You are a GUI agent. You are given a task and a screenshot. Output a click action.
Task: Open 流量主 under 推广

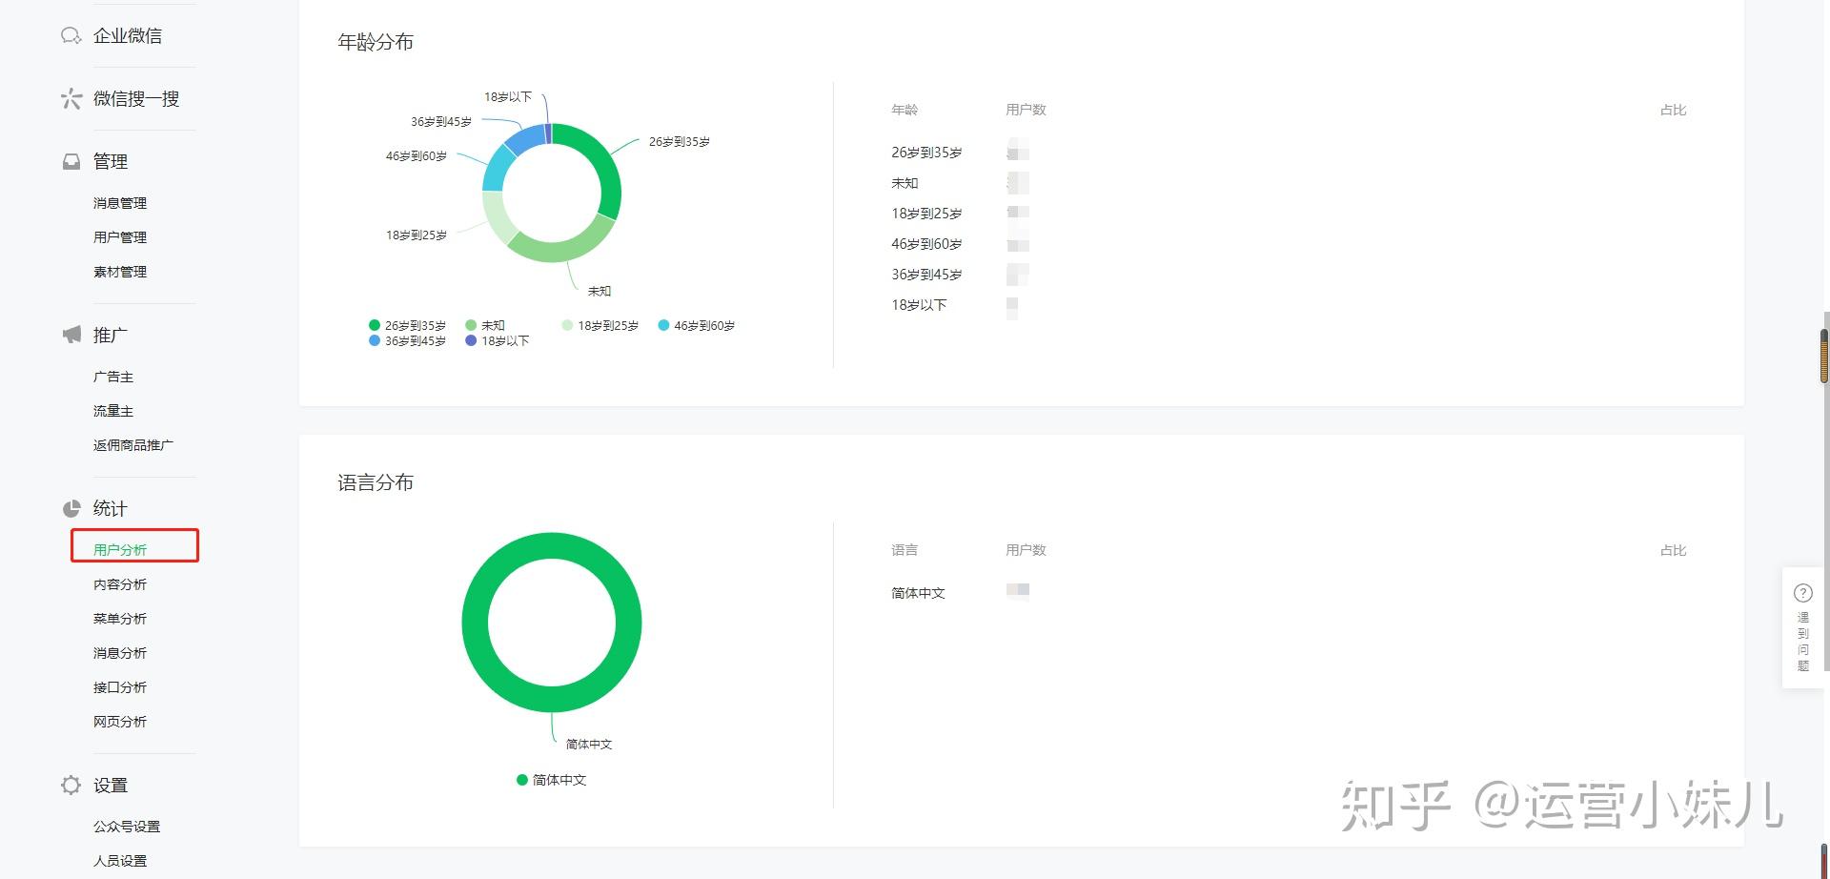click(x=113, y=411)
